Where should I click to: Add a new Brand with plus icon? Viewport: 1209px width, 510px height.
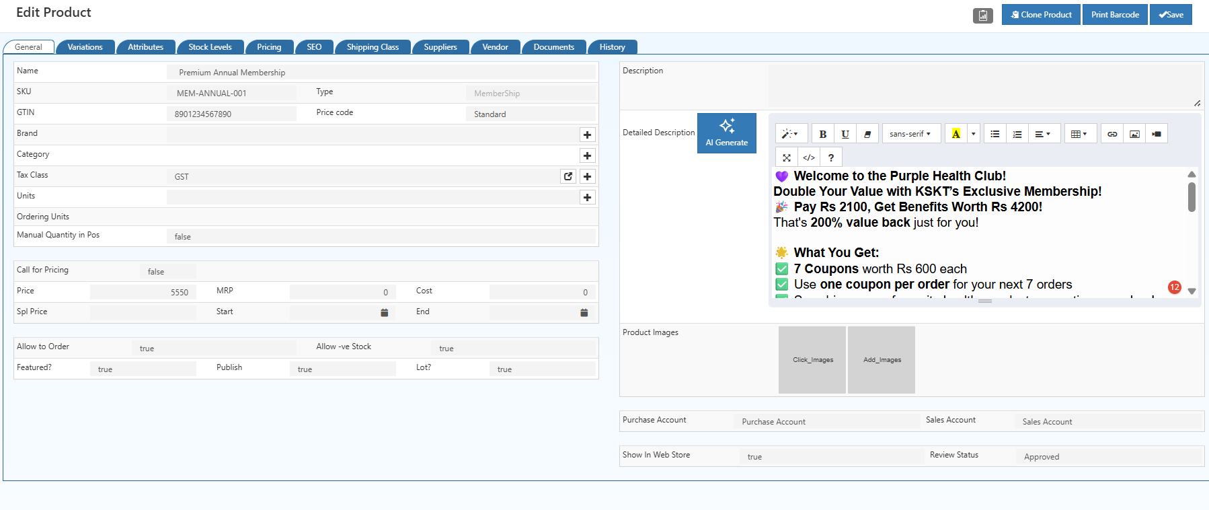point(587,135)
